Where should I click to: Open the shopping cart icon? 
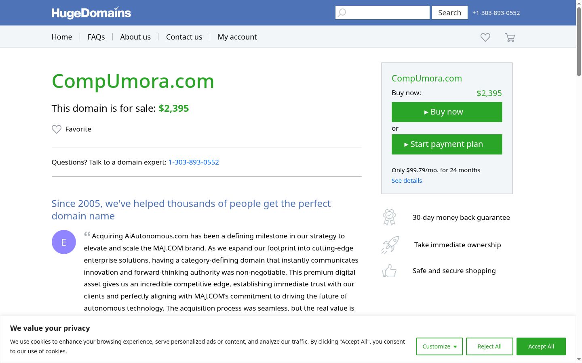pos(510,38)
